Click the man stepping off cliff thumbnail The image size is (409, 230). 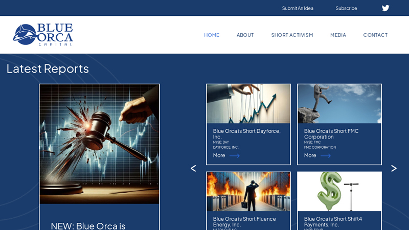point(339,104)
